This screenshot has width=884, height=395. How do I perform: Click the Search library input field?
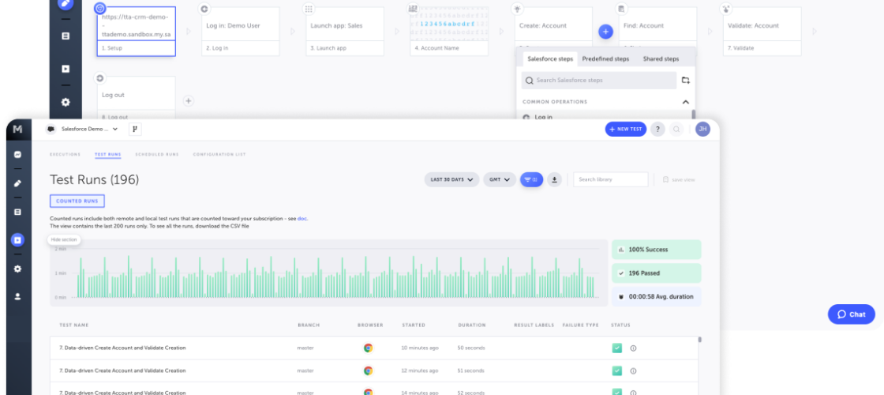611,179
